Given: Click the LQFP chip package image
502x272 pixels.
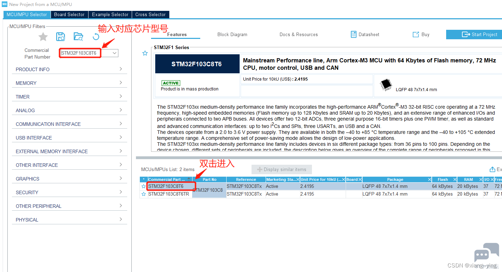Looking at the screenshot, I should 386,84.
